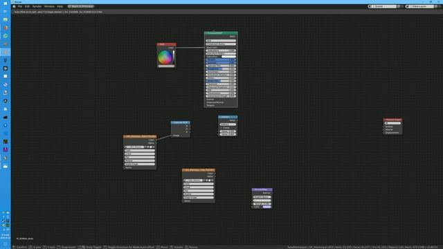Open image browse dropdown in upper Image Texture node

pos(126,147)
